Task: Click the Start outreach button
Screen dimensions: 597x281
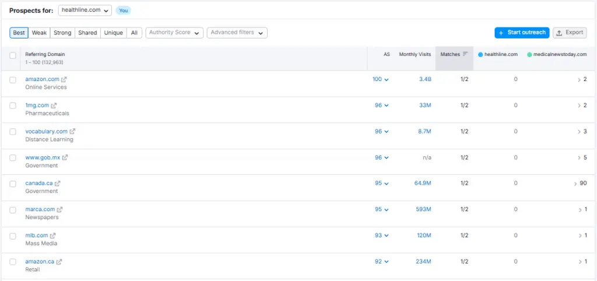Action: click(x=522, y=33)
